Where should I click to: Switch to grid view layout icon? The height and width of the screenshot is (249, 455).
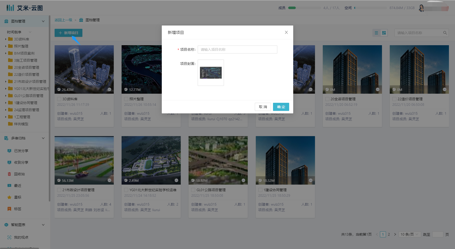pyautogui.click(x=384, y=33)
